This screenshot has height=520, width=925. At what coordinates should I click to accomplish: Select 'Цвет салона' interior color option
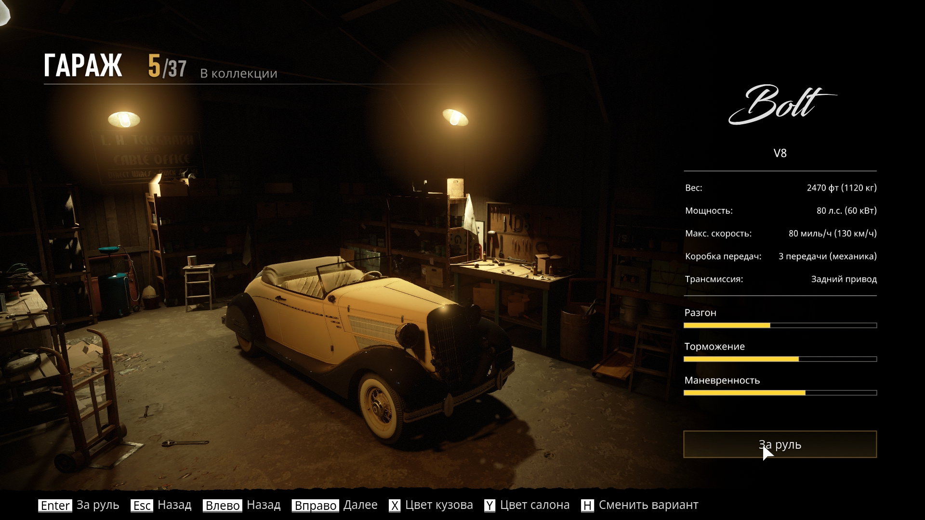click(534, 505)
